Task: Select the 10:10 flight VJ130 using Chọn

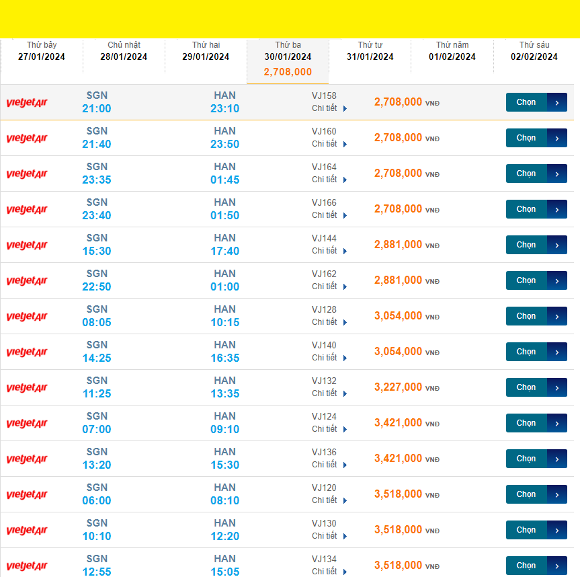Action: [x=526, y=530]
